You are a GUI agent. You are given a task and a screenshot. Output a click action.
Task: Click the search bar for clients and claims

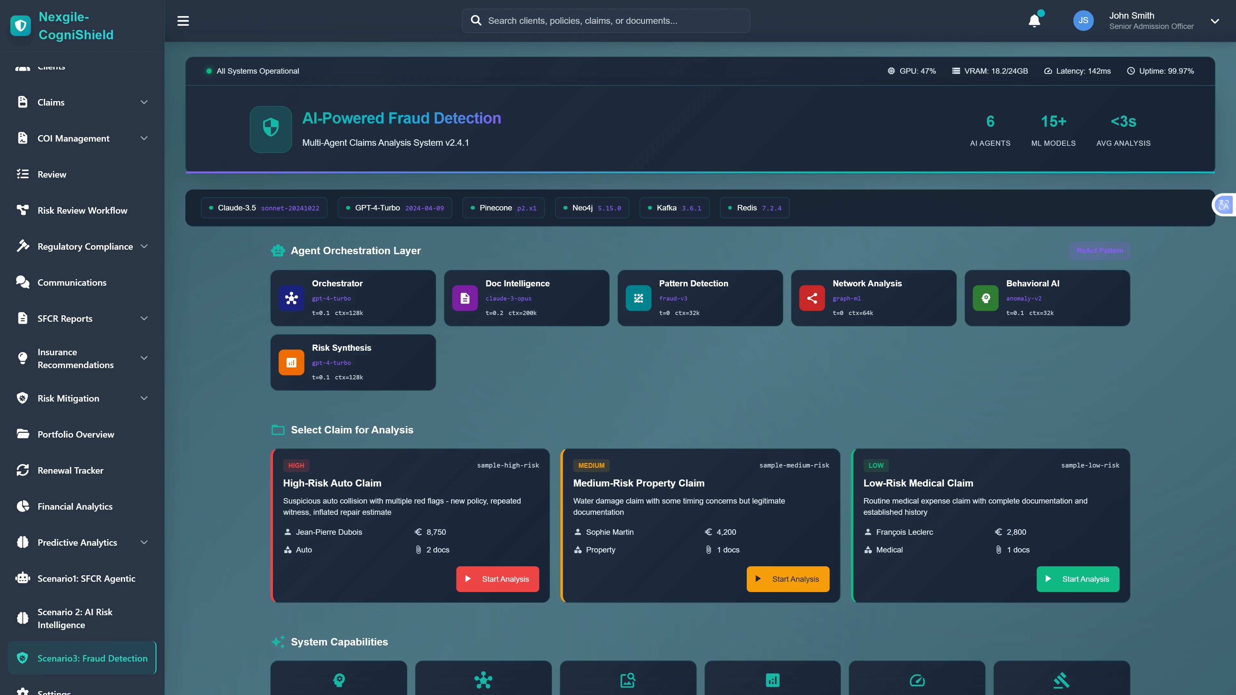click(605, 21)
